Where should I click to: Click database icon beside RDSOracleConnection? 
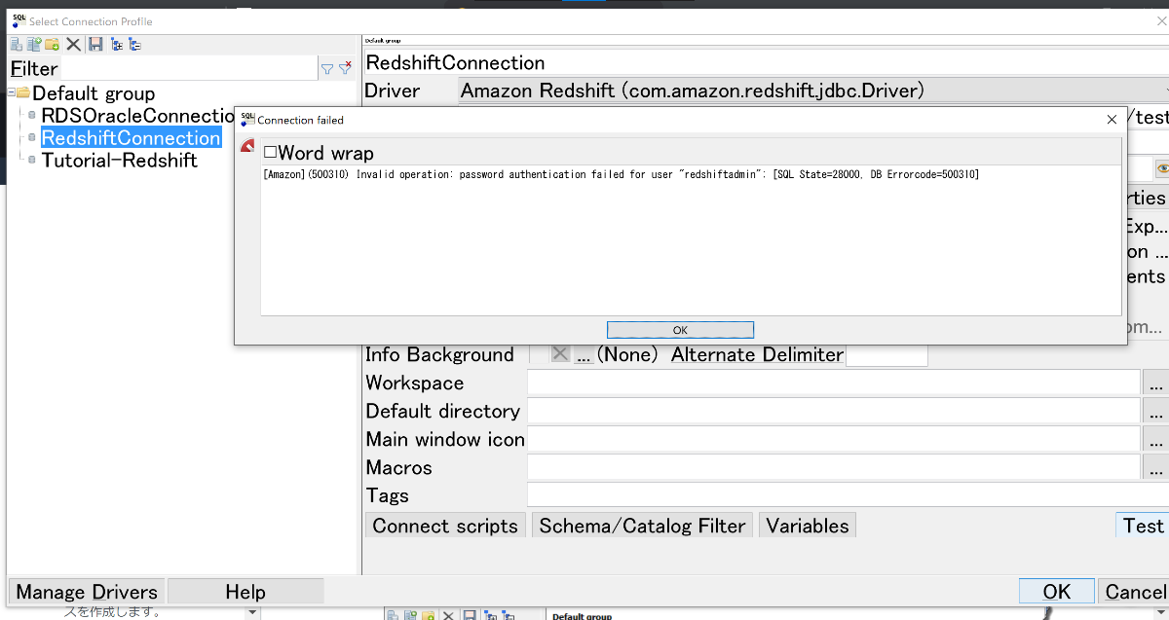(x=32, y=116)
